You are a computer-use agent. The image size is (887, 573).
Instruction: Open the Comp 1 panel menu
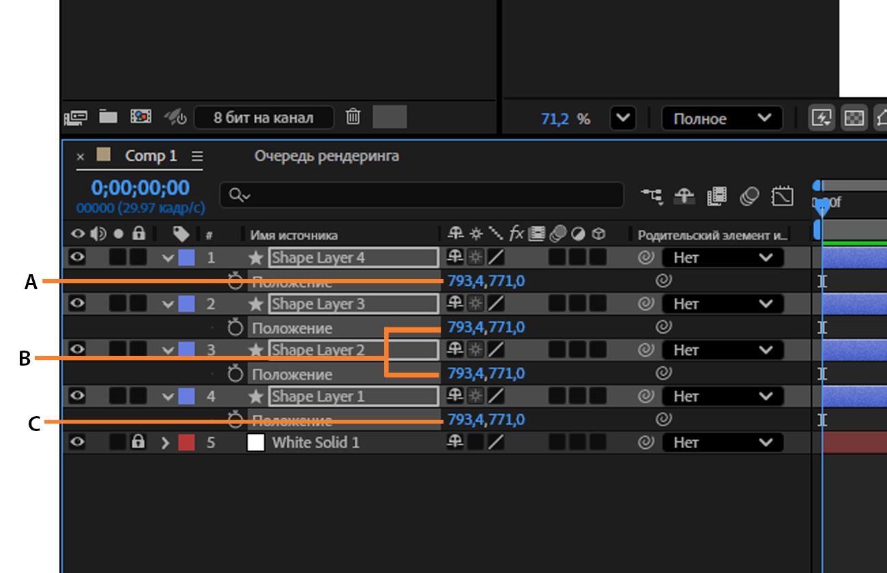click(x=197, y=156)
